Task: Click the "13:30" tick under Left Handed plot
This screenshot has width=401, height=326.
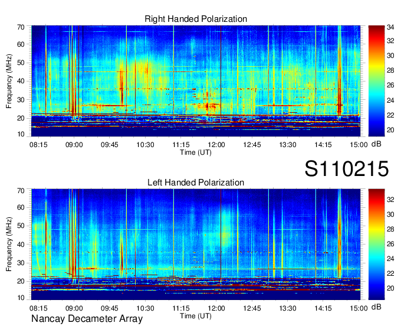Action: (x=287, y=308)
